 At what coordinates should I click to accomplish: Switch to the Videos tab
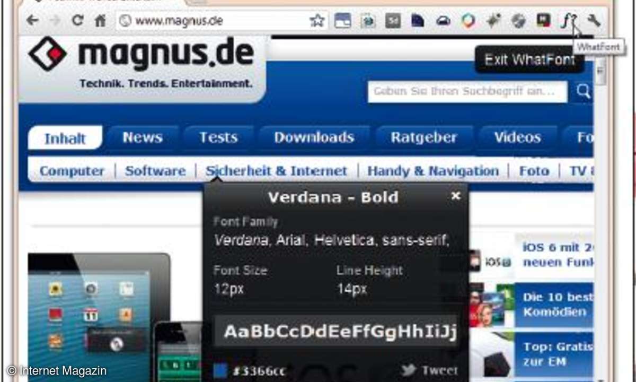[x=517, y=137]
